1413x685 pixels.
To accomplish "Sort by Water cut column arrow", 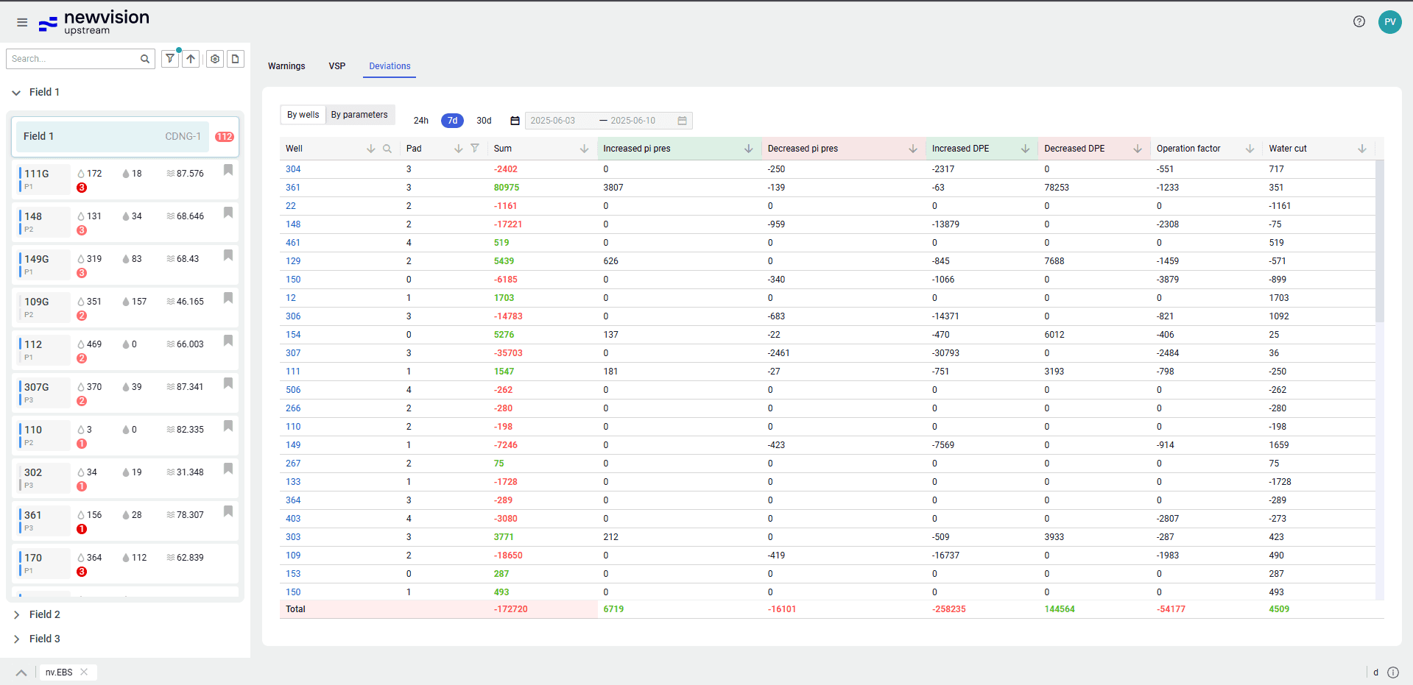I will [x=1362, y=149].
